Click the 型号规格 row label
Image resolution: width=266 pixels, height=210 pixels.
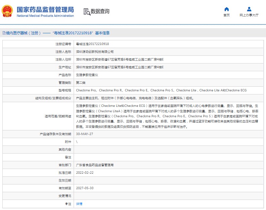65,90
